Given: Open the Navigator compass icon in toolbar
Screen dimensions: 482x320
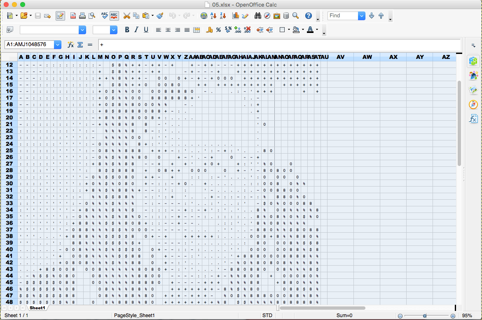Looking at the screenshot, I should click(267, 16).
